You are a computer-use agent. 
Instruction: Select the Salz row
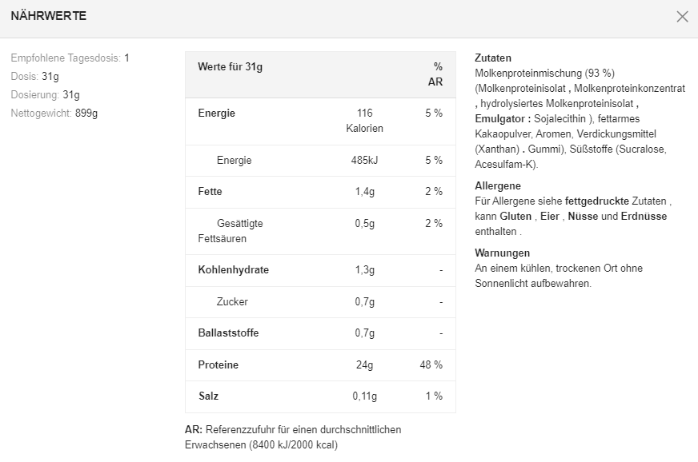(x=320, y=396)
